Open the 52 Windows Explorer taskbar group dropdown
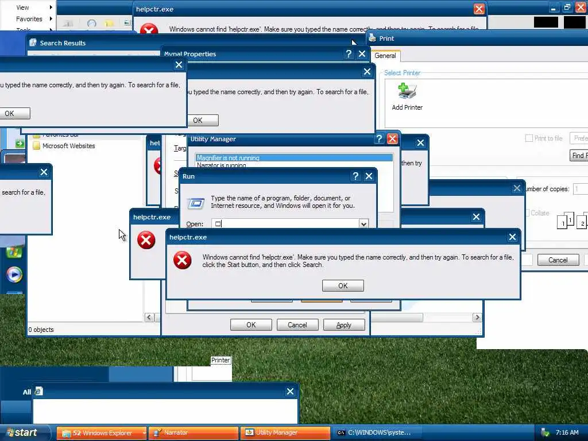The height and width of the screenshot is (441, 588). tap(144, 433)
